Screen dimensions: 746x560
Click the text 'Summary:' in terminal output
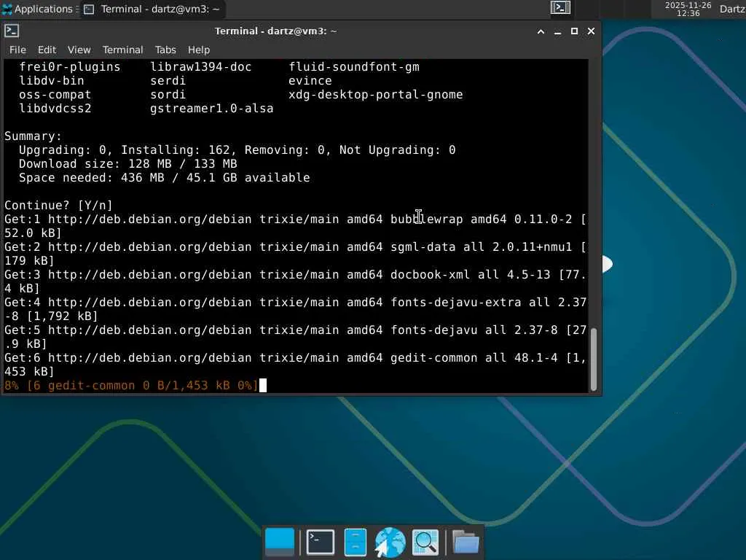[x=33, y=136]
